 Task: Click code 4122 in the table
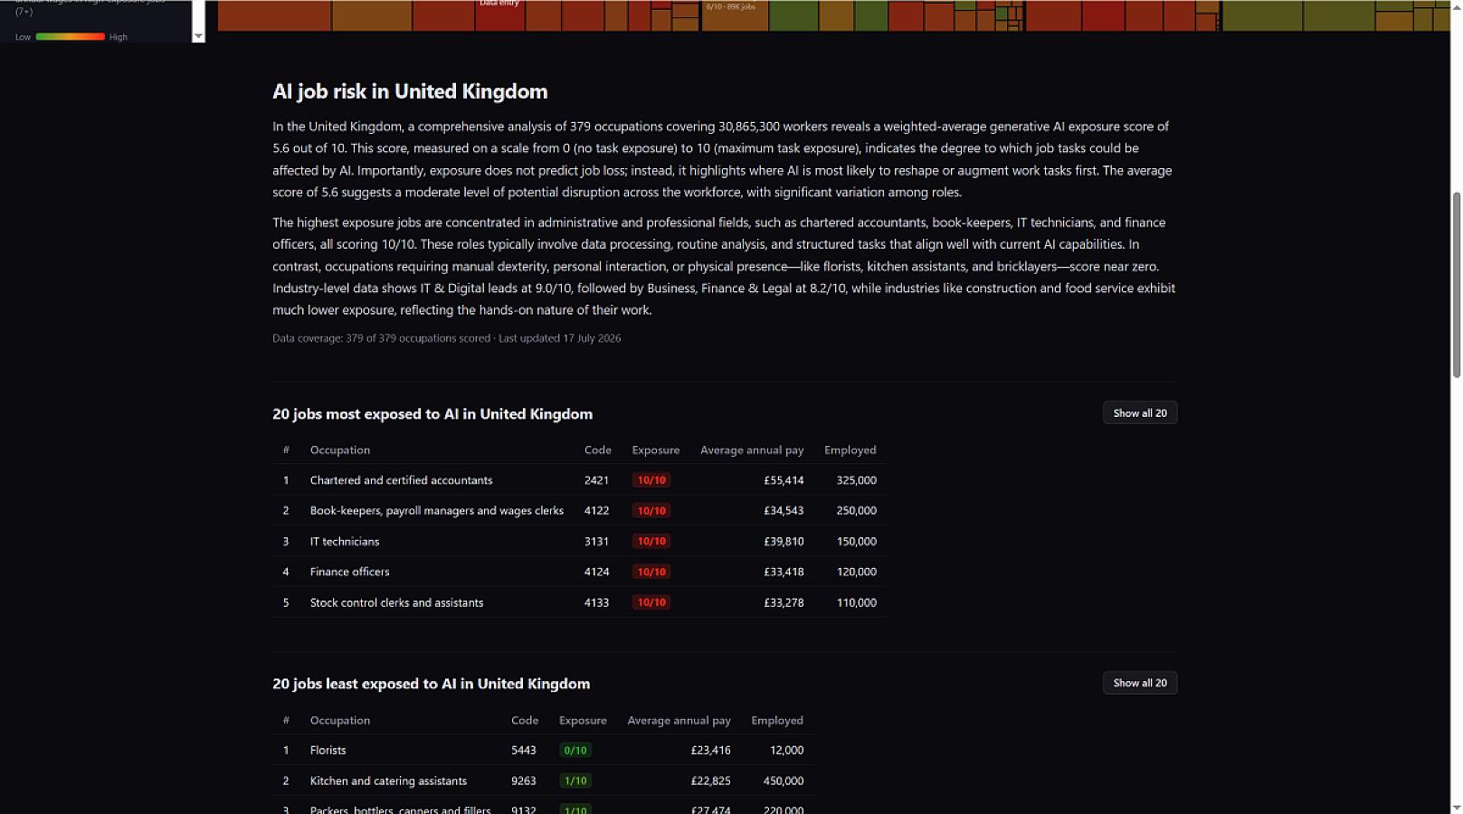596,511
